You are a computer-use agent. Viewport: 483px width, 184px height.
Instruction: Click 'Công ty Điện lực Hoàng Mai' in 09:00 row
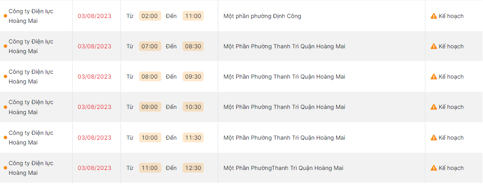pyautogui.click(x=31, y=107)
